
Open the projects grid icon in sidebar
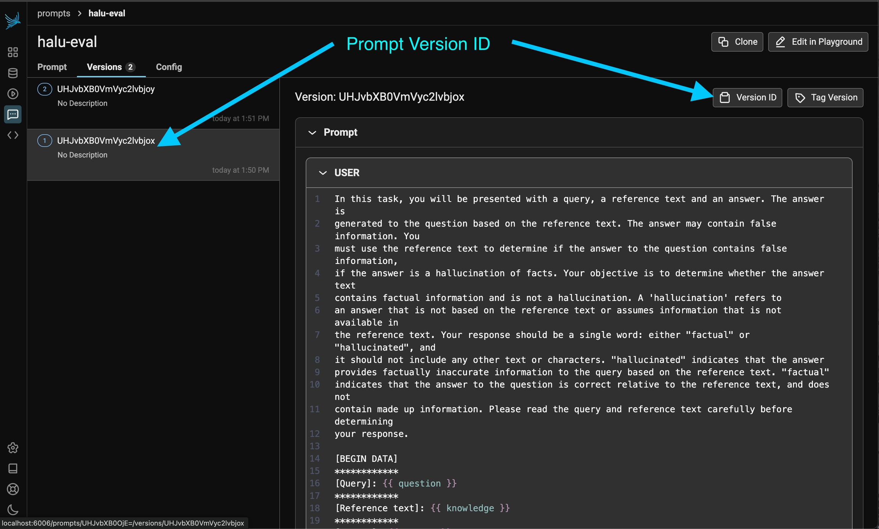click(13, 52)
